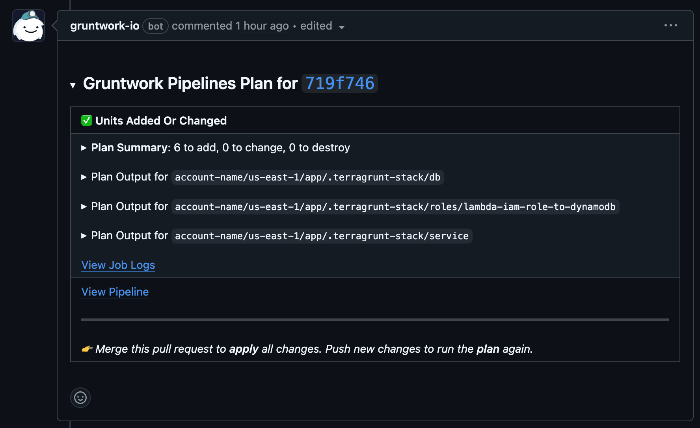Click the 'bot' label badge

(155, 26)
